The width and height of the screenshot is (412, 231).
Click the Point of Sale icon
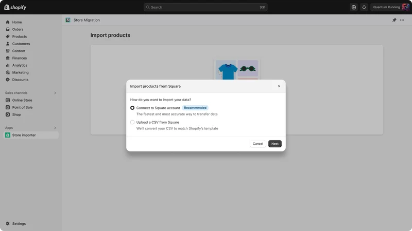pyautogui.click(x=8, y=107)
